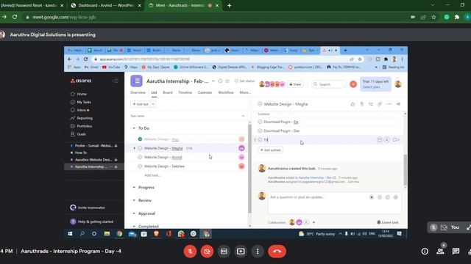Click the red plus quick-add button in Asana
The image size is (471, 264).
point(353,84)
